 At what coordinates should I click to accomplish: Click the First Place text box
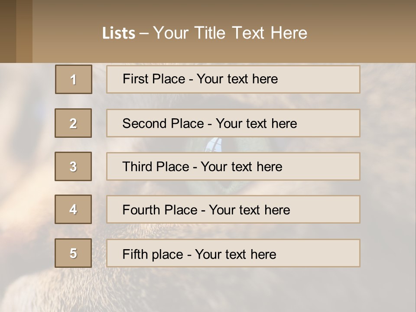(x=233, y=79)
